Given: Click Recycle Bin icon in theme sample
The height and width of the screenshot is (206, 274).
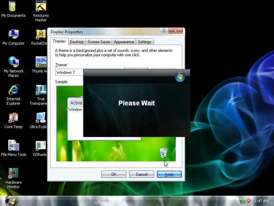Looking at the screenshot, I should click(164, 153).
